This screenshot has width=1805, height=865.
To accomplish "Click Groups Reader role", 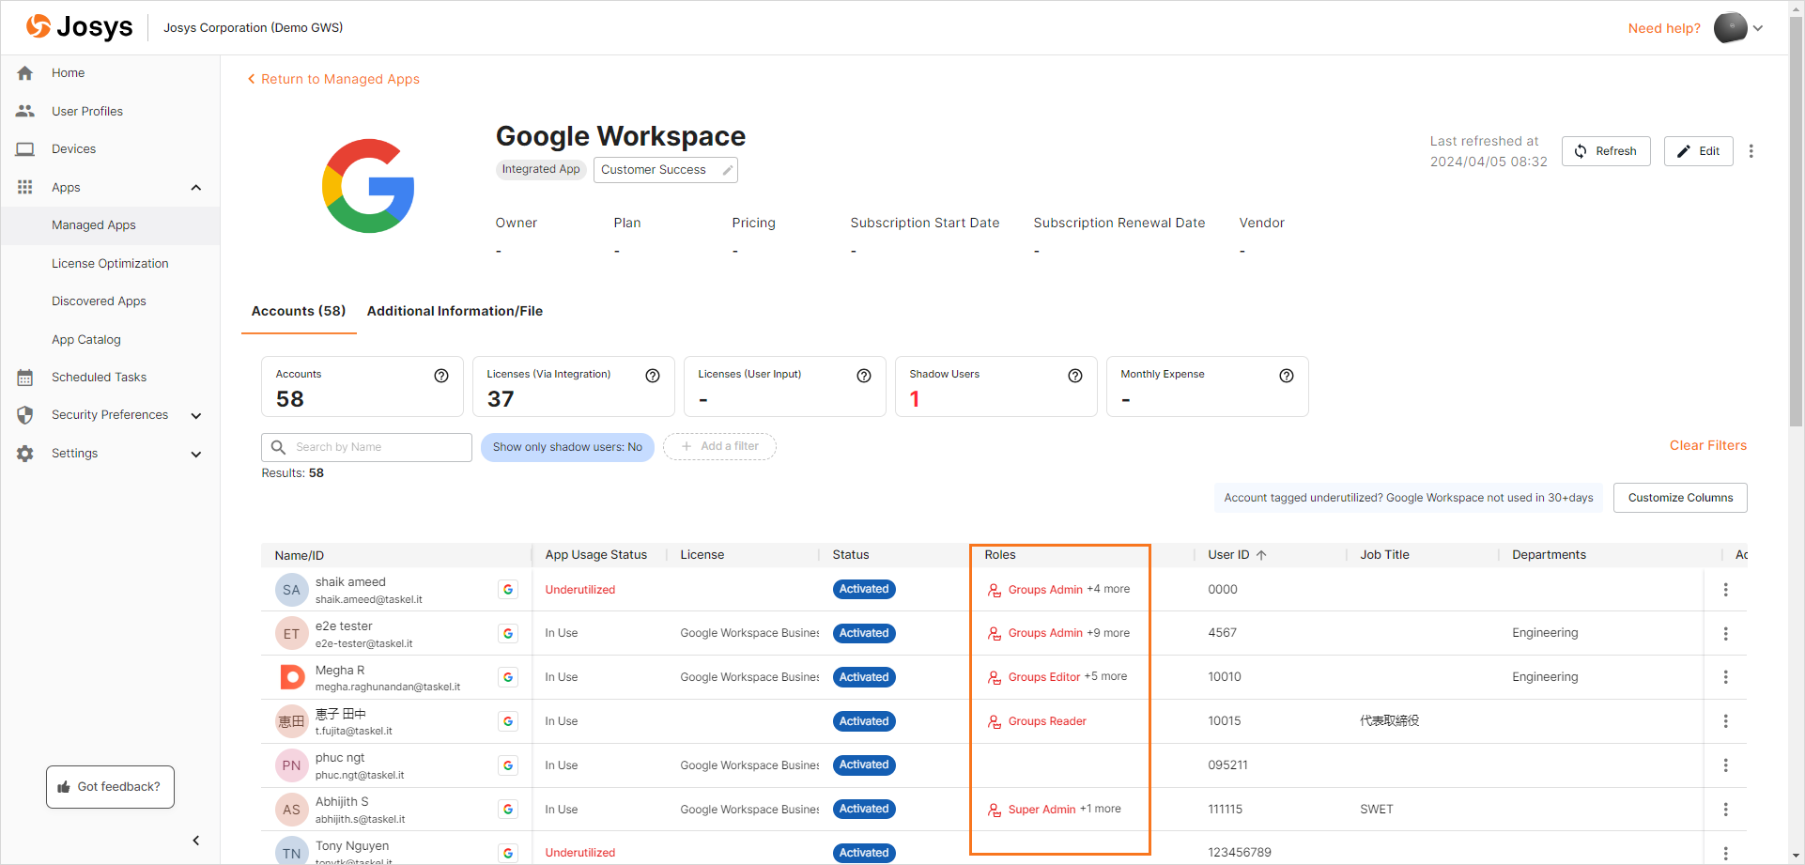I will coord(1037,721).
